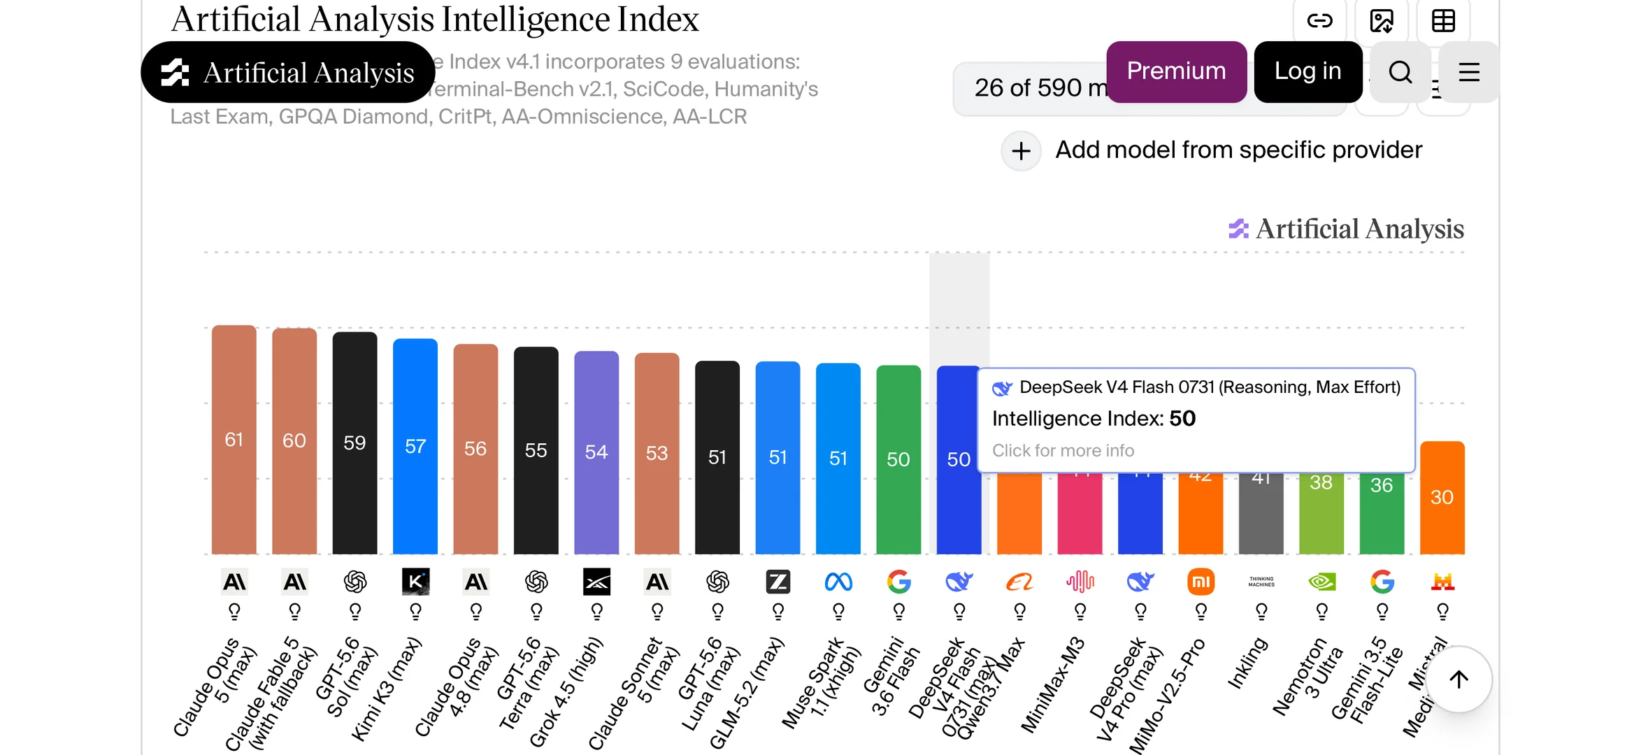1641x755 pixels.
Task: Click the Log in button
Action: click(1307, 72)
